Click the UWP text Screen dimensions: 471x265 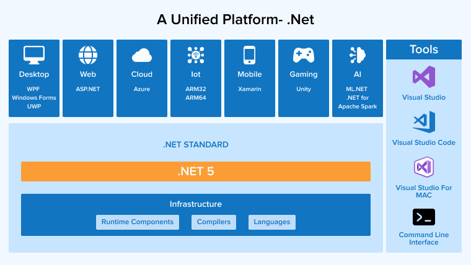click(x=34, y=106)
